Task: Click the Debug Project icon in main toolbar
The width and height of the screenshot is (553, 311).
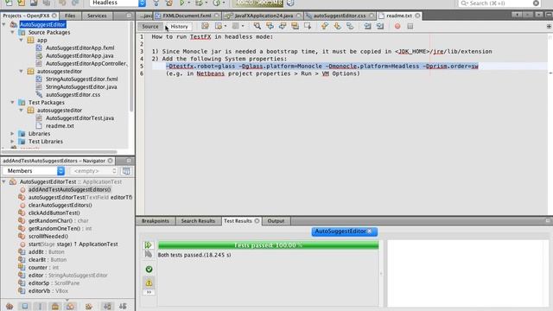Action: [x=199, y=3]
